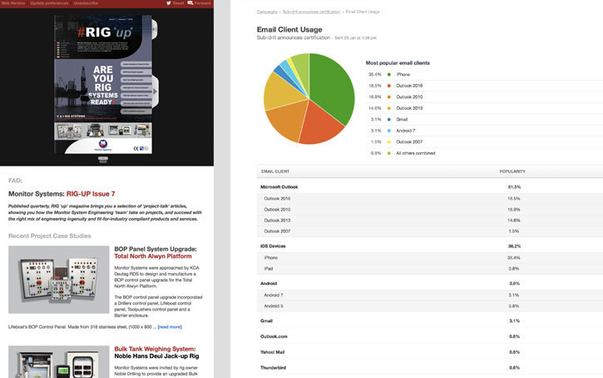Click the 51.5% Microsoft Outlook popularity value

[x=514, y=187]
